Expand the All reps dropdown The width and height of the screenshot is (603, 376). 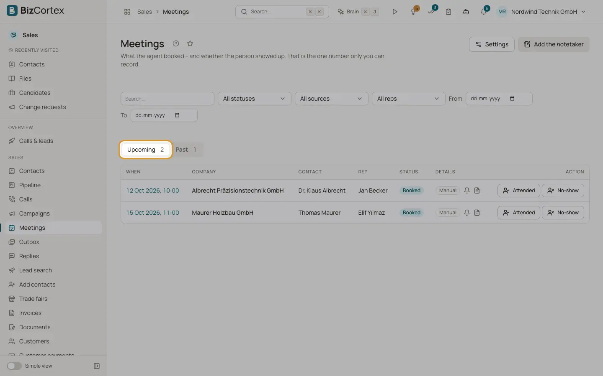[x=409, y=99]
